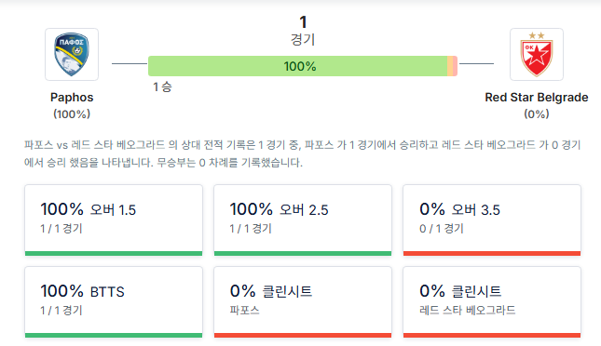Click the green 100% win bar segment
Image resolution: width=601 pixels, height=346 pixels.
(298, 66)
